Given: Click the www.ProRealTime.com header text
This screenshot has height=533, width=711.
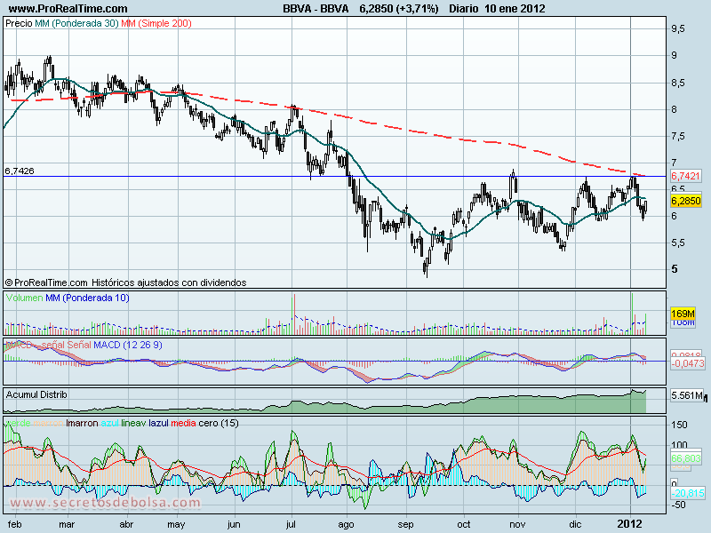Looking at the screenshot, I should [68, 9].
